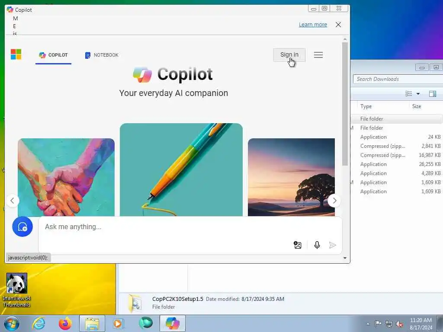Open the green globe taskbar icon
Viewport: 443px width, 332px height.
point(145,323)
